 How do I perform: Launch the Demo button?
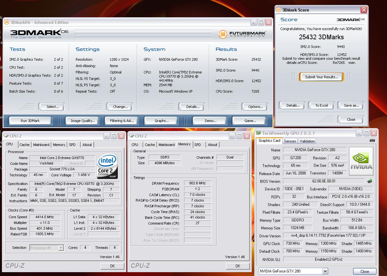point(211,121)
